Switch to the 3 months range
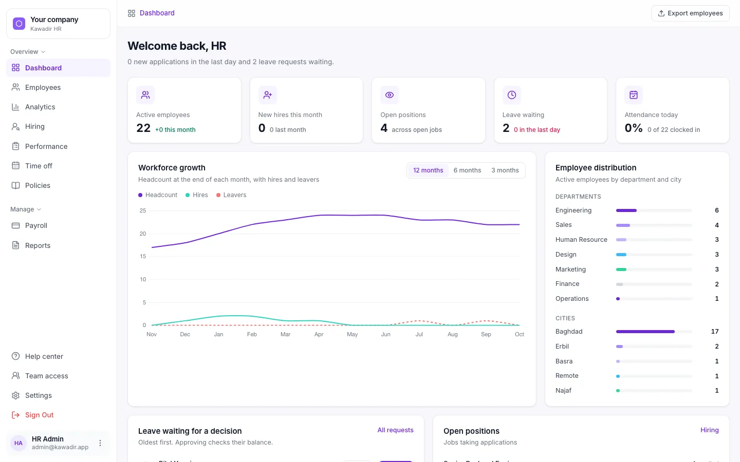740x462 pixels. coord(505,170)
